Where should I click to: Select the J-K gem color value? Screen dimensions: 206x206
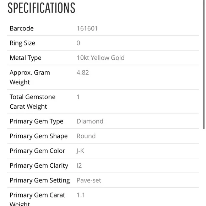point(80,151)
